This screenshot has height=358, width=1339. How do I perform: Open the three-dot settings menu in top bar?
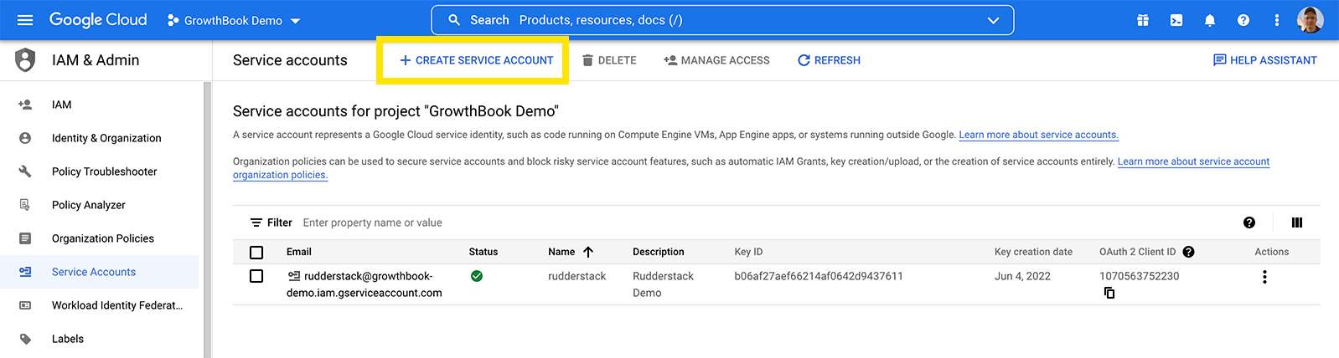coord(1277,20)
